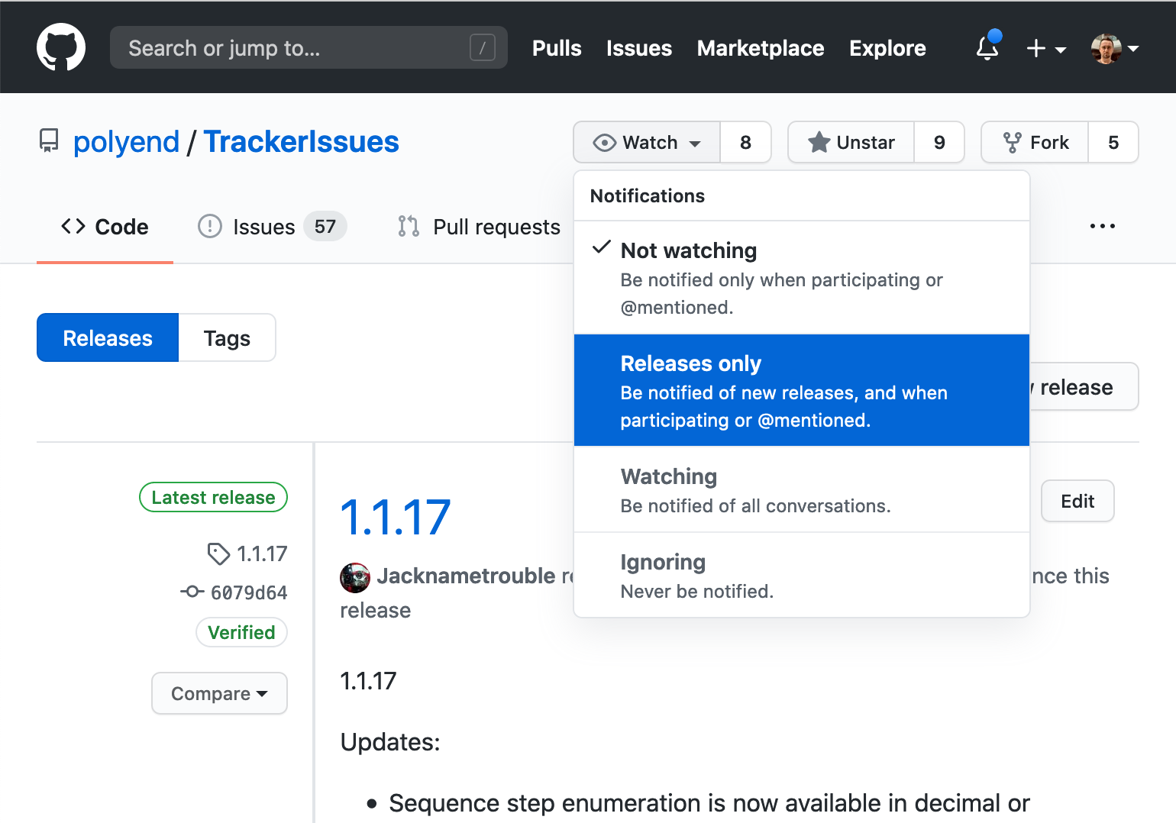Click the search or jump to field
1176x823 pixels.
coord(308,47)
